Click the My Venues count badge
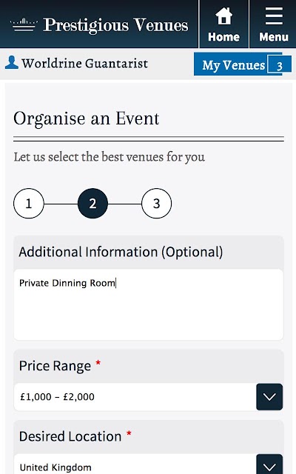This screenshot has height=474, width=296. tap(280, 64)
